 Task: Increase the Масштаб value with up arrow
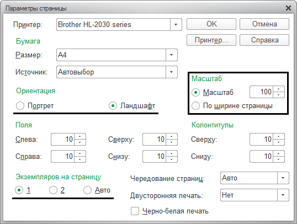tap(278, 89)
